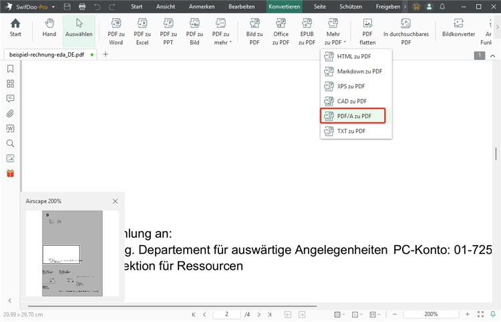Open the Freigeben tab
This screenshot has width=501, height=322.
388,7
